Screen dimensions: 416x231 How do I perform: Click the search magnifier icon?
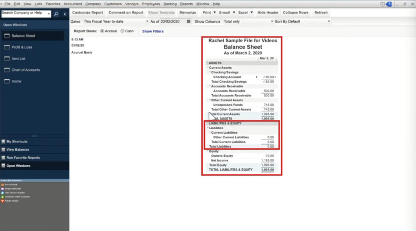(x=56, y=13)
